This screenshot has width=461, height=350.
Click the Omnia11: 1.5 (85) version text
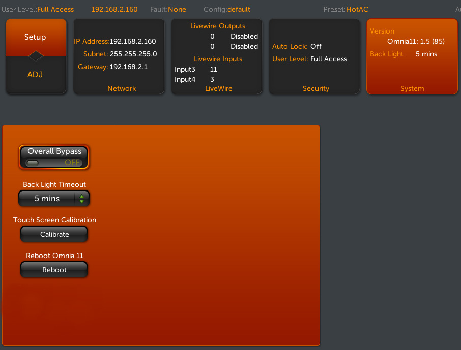tap(416, 42)
